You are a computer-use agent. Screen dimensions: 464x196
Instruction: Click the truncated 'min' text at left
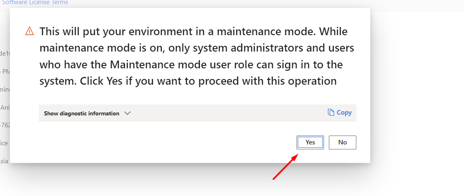pyautogui.click(x=5, y=89)
